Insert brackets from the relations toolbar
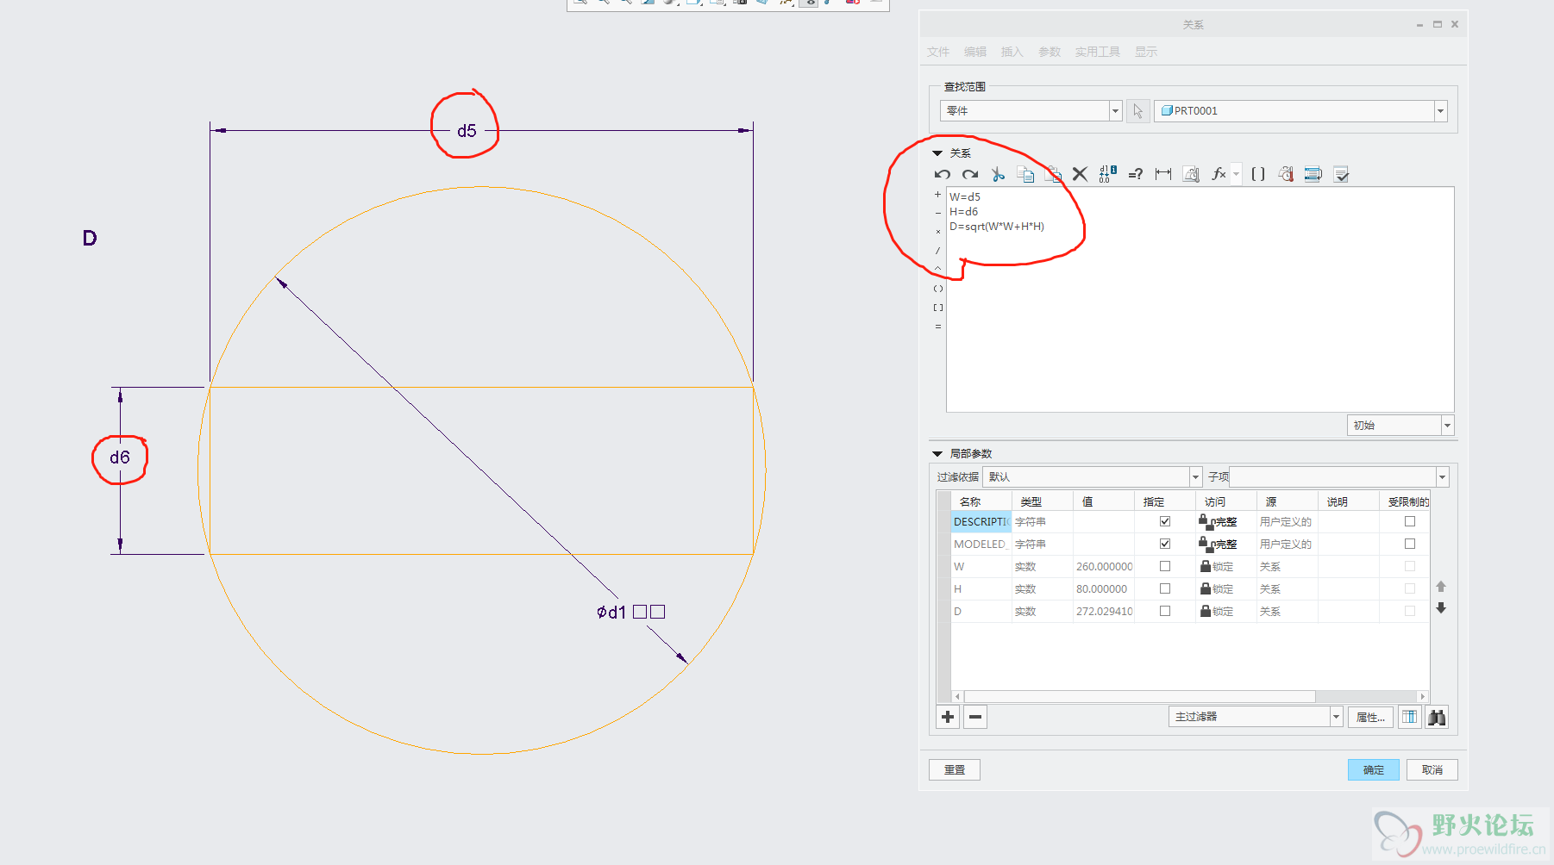1554x865 pixels. [1258, 174]
